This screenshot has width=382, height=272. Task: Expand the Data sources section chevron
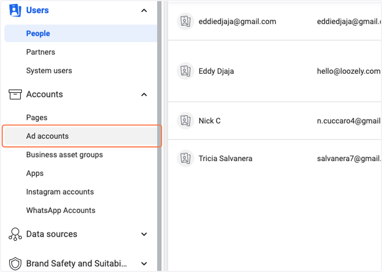pos(144,234)
